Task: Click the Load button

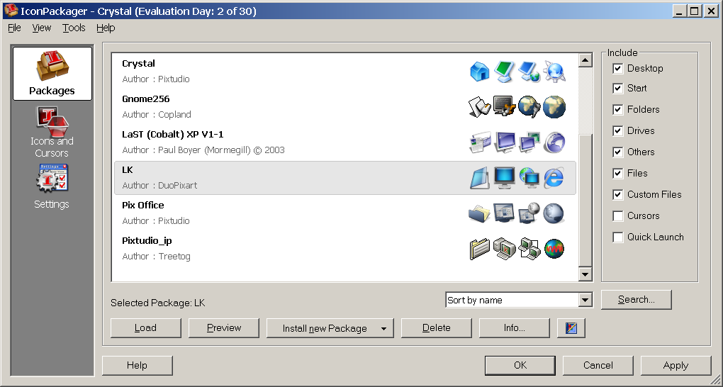Action: tap(146, 328)
